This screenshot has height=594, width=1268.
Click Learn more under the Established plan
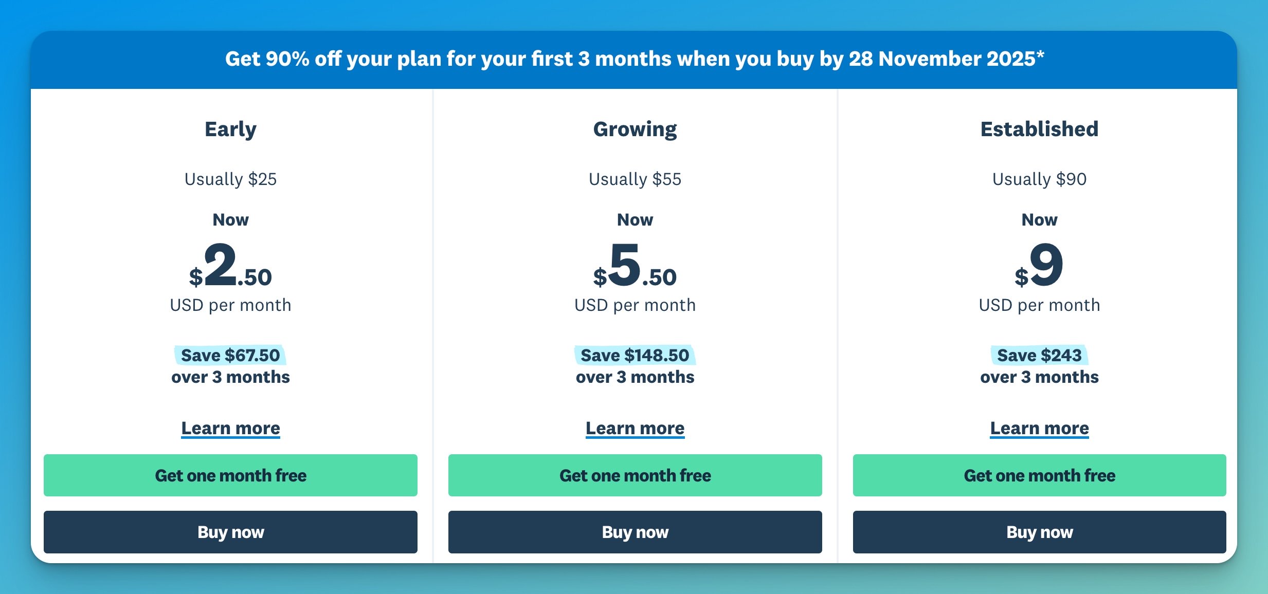[1039, 428]
